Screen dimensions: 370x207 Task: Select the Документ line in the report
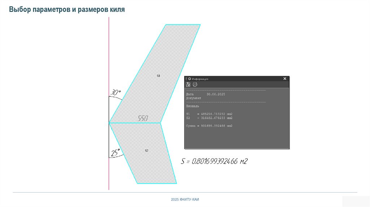pos(194,98)
